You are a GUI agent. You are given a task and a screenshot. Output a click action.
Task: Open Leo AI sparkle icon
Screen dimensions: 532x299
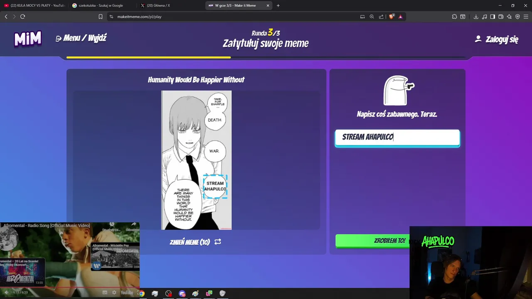coord(509,17)
